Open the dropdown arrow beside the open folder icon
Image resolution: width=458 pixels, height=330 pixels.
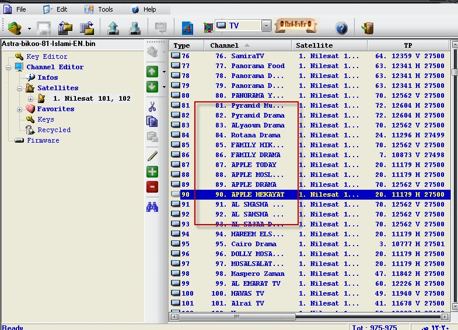click(x=29, y=29)
